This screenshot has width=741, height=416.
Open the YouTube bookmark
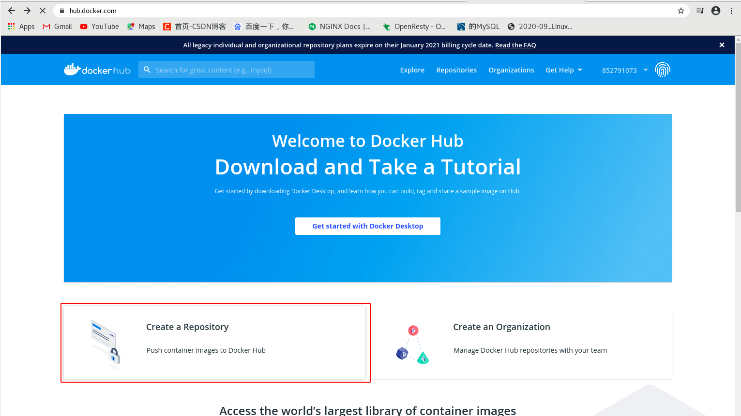99,27
